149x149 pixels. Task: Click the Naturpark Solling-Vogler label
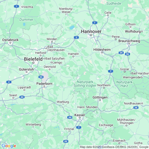[85, 84]
